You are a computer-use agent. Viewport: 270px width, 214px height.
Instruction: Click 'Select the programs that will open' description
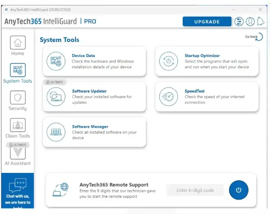click(216, 61)
